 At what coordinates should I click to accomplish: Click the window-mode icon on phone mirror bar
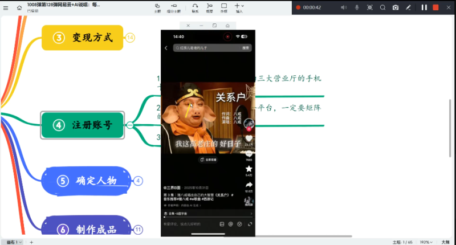[x=214, y=26]
